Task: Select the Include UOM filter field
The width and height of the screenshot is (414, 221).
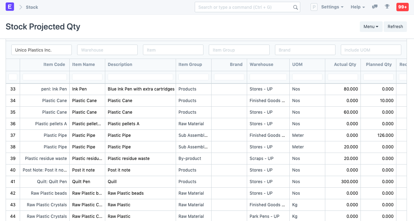Action: point(371,50)
